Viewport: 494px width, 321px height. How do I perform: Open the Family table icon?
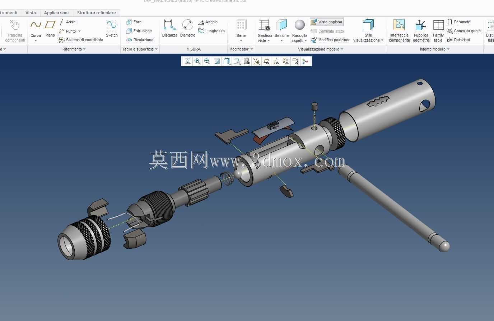tap(438, 25)
